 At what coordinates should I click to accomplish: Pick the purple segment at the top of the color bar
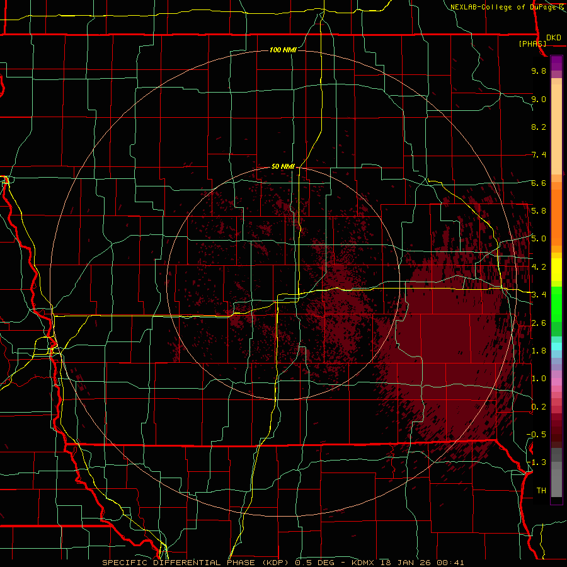point(556,63)
